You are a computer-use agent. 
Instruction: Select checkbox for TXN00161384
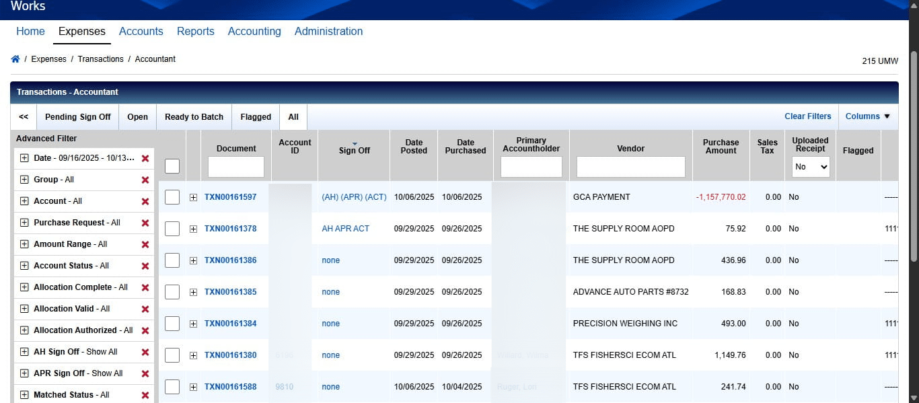coord(172,324)
